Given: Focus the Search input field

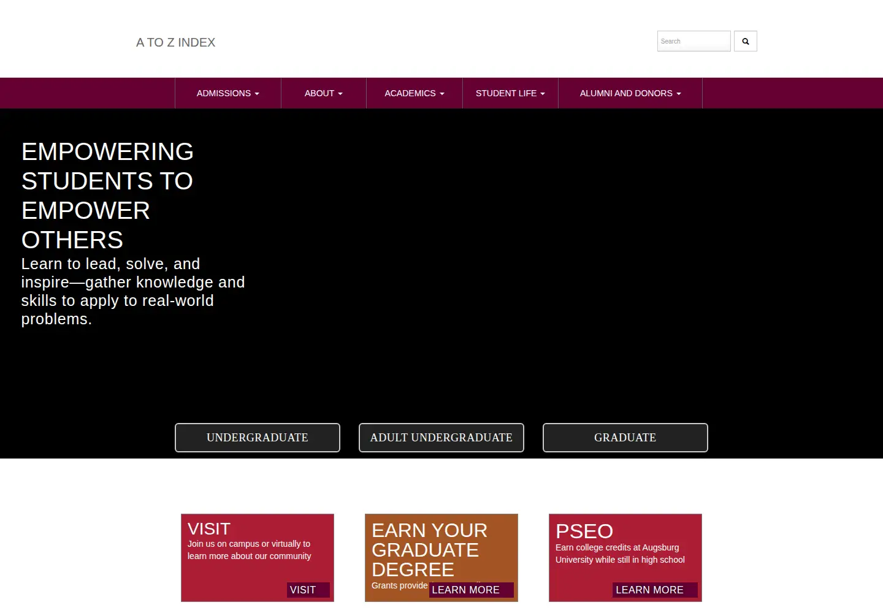Looking at the screenshot, I should click(694, 41).
